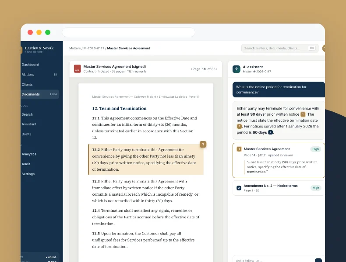346x262 pixels.
Task: Click 'Contract · Indexed · 38 pages · 112 fragments' text
Action: tap(115, 72)
